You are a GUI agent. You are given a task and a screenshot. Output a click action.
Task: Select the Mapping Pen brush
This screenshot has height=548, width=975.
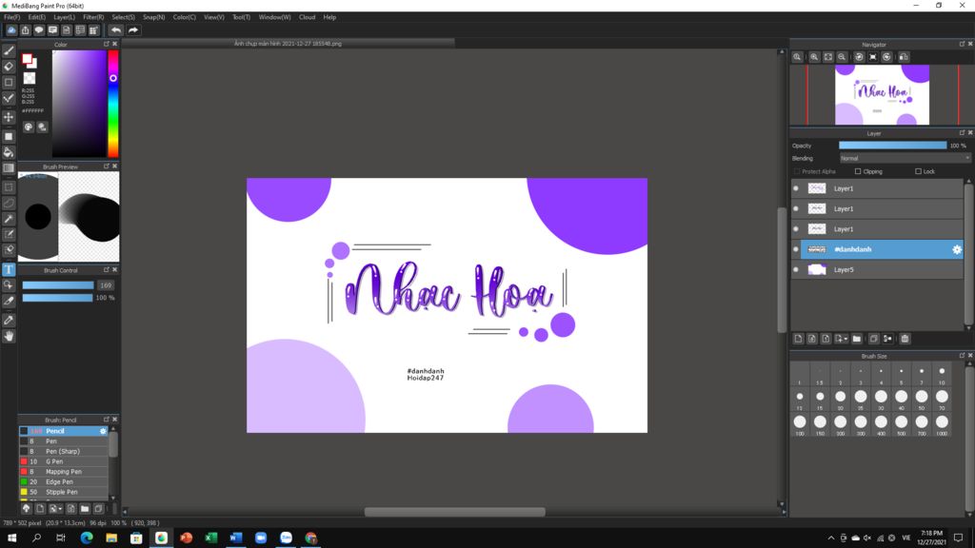[64, 472]
